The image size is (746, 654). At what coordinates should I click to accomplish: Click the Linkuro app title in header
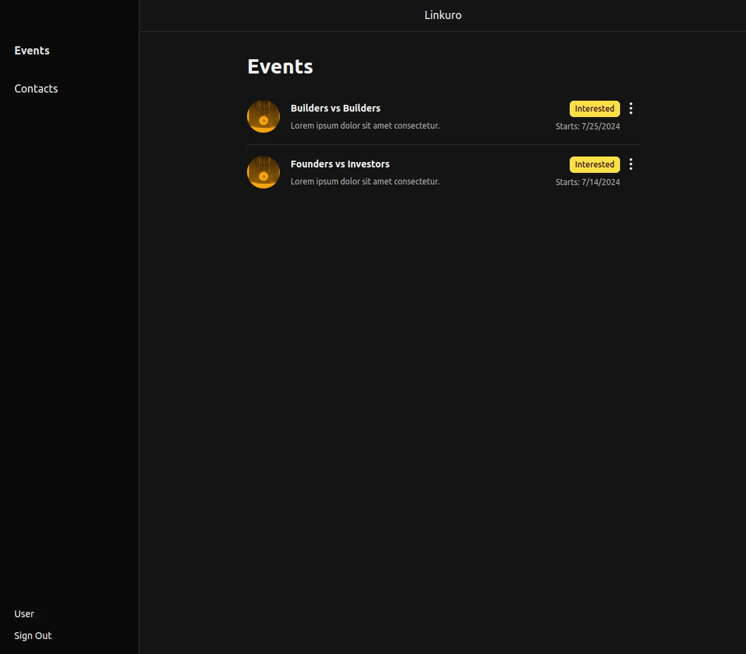(x=442, y=15)
